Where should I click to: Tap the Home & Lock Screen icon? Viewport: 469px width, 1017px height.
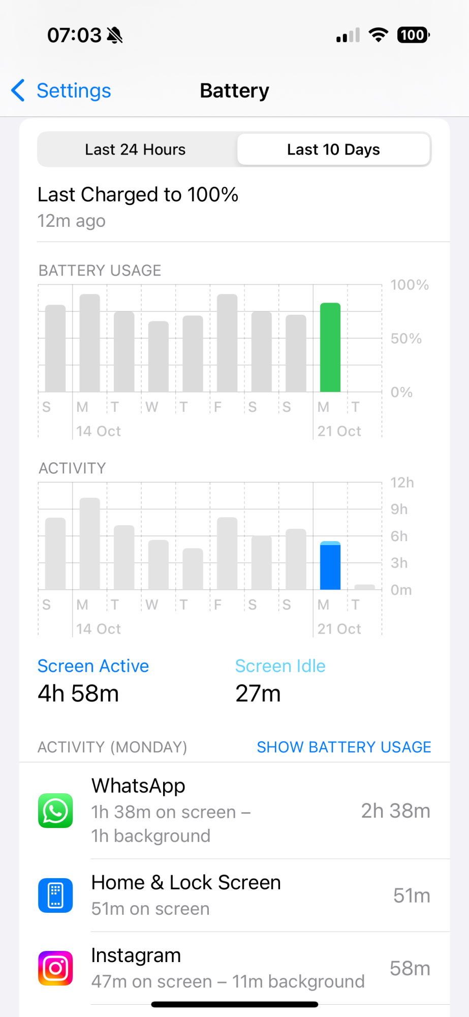pos(55,895)
